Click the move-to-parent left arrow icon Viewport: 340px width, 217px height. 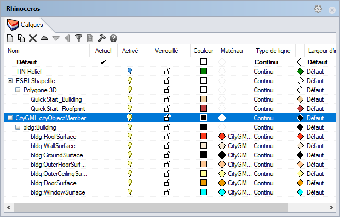pyautogui.click(x=67, y=38)
